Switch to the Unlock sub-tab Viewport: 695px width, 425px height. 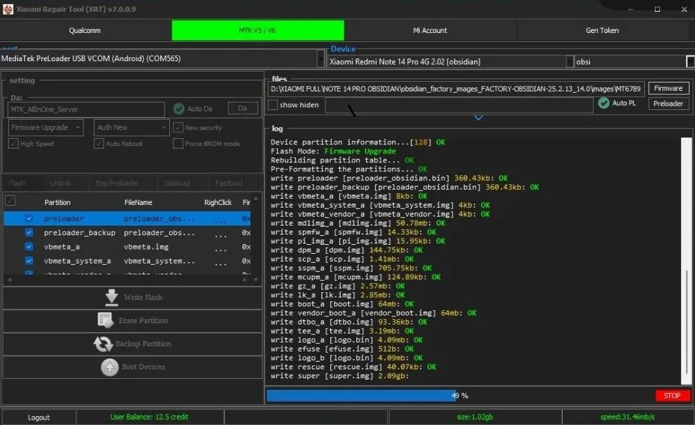tap(61, 183)
